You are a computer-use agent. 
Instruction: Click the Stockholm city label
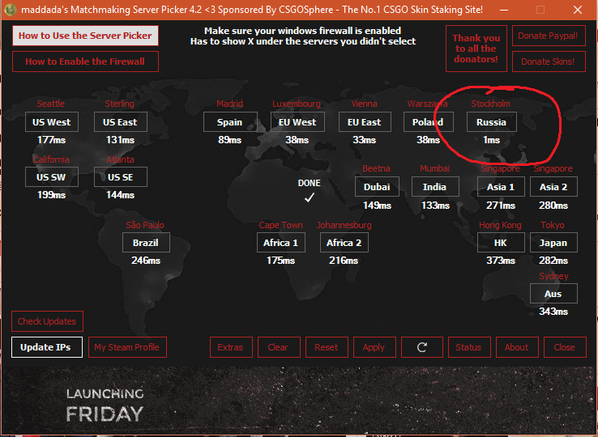click(x=490, y=104)
